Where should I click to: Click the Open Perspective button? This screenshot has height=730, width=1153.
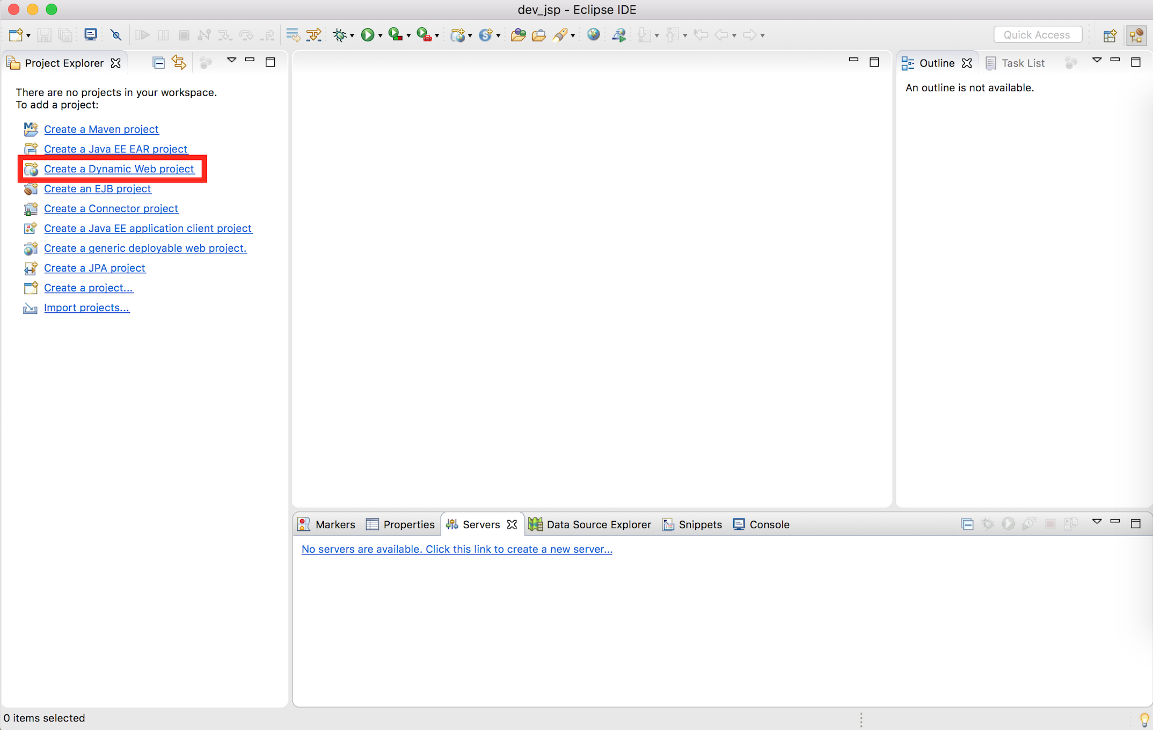[1110, 35]
